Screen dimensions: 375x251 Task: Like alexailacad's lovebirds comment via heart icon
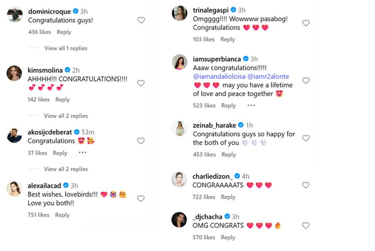pyautogui.click(x=141, y=198)
